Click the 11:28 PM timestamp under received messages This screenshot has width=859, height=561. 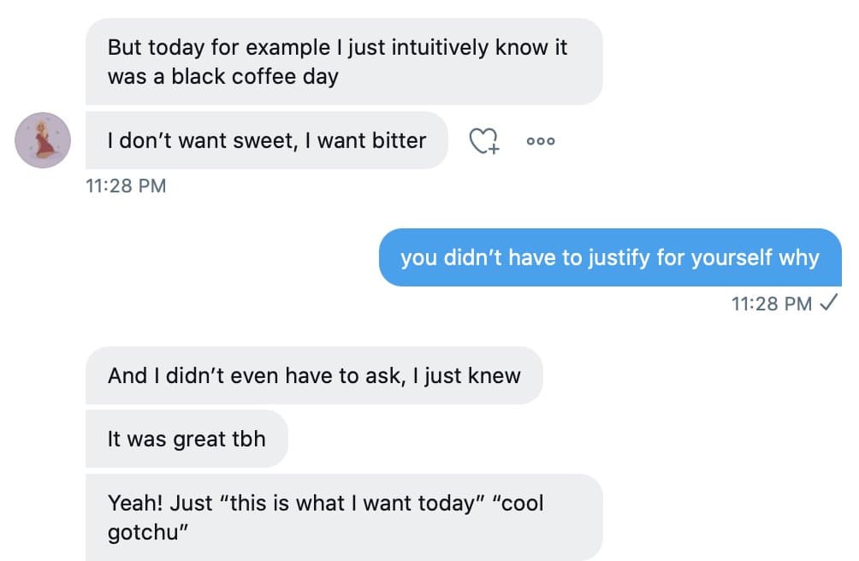pyautogui.click(x=126, y=186)
